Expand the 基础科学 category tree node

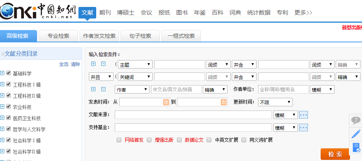[2, 73]
